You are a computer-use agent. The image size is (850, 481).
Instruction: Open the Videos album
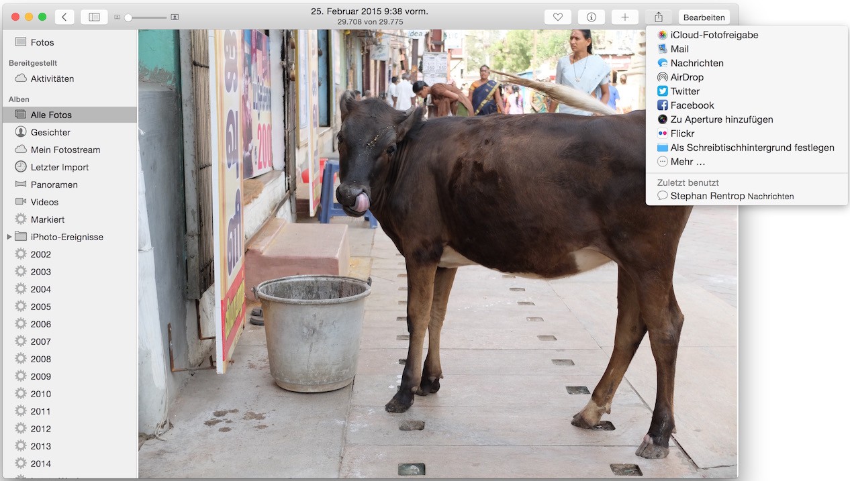pos(44,202)
